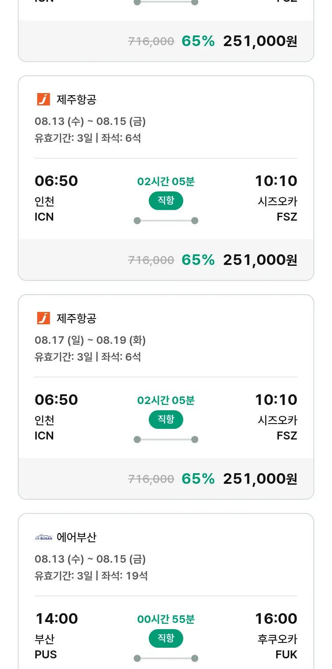This screenshot has width=332, height=669.
Task: Tap 직항 badge on the Air Busan flight
Action: (166, 638)
